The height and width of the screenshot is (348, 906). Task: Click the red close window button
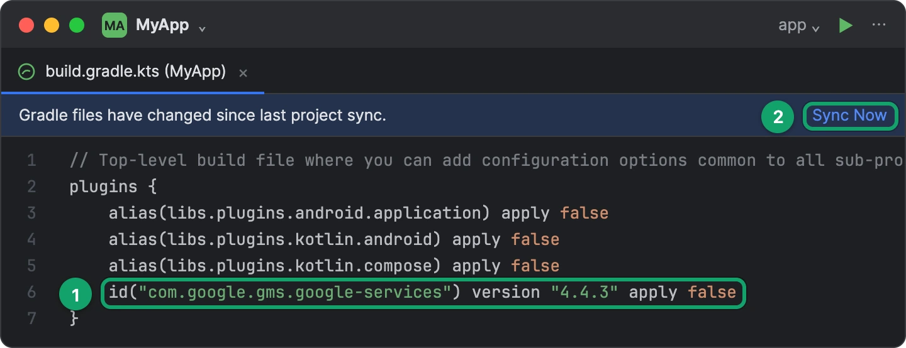[26, 26]
